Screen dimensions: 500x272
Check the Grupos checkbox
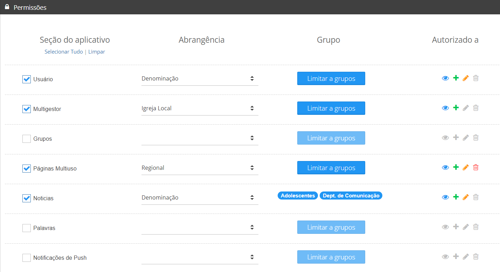[27, 139]
